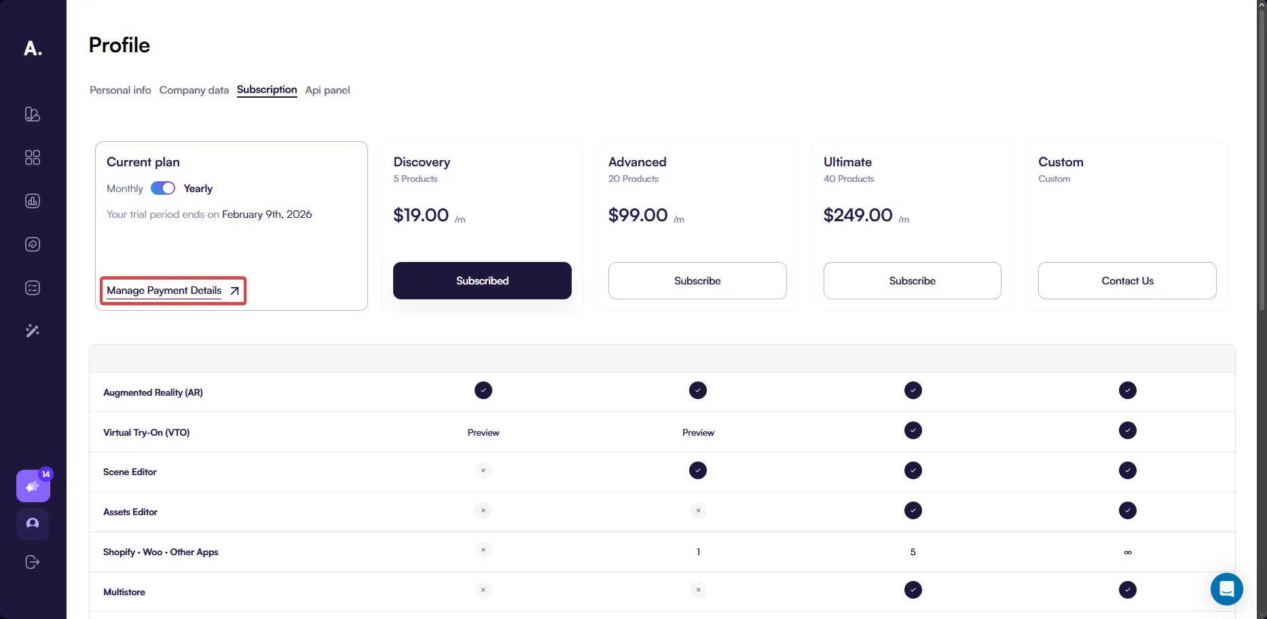1267x619 pixels.
Task: Switch to the Company data tab
Action: [x=194, y=90]
